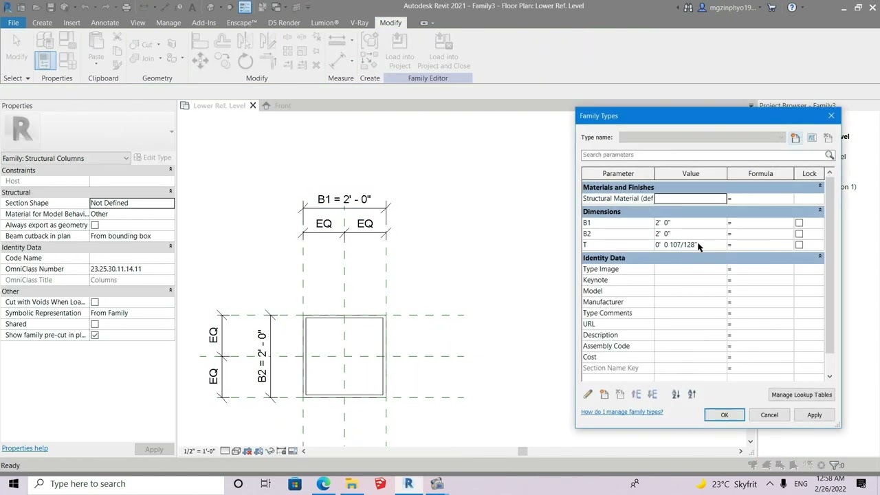Click the New type icon beside Type name
Viewport: 880px width, 495px height.
point(795,137)
